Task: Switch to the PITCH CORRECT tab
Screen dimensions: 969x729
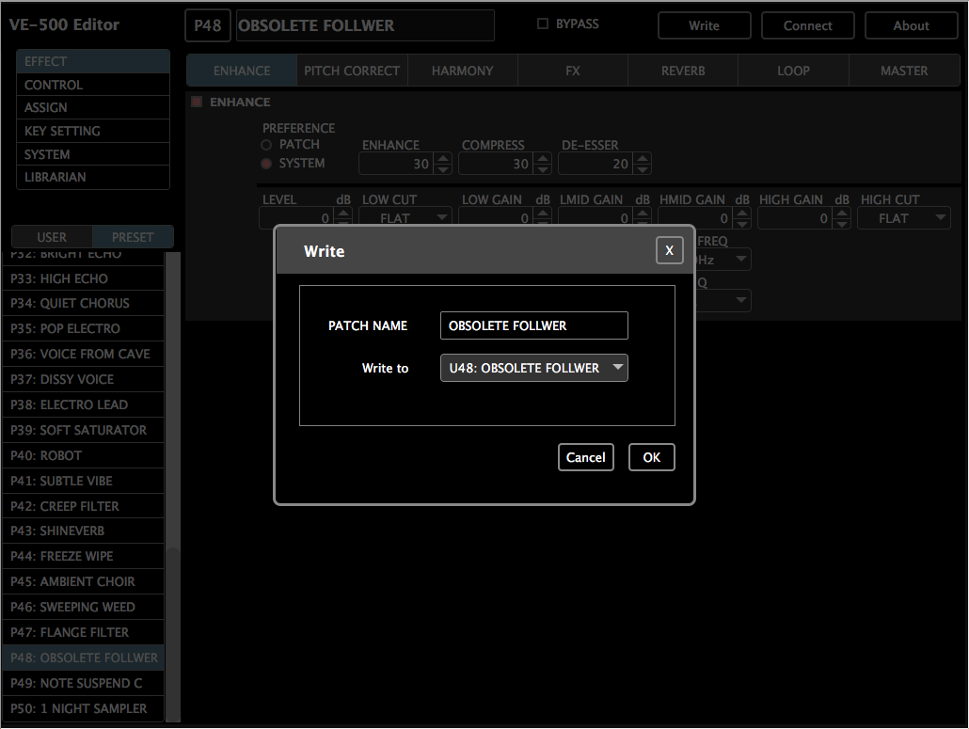Action: pyautogui.click(x=352, y=71)
